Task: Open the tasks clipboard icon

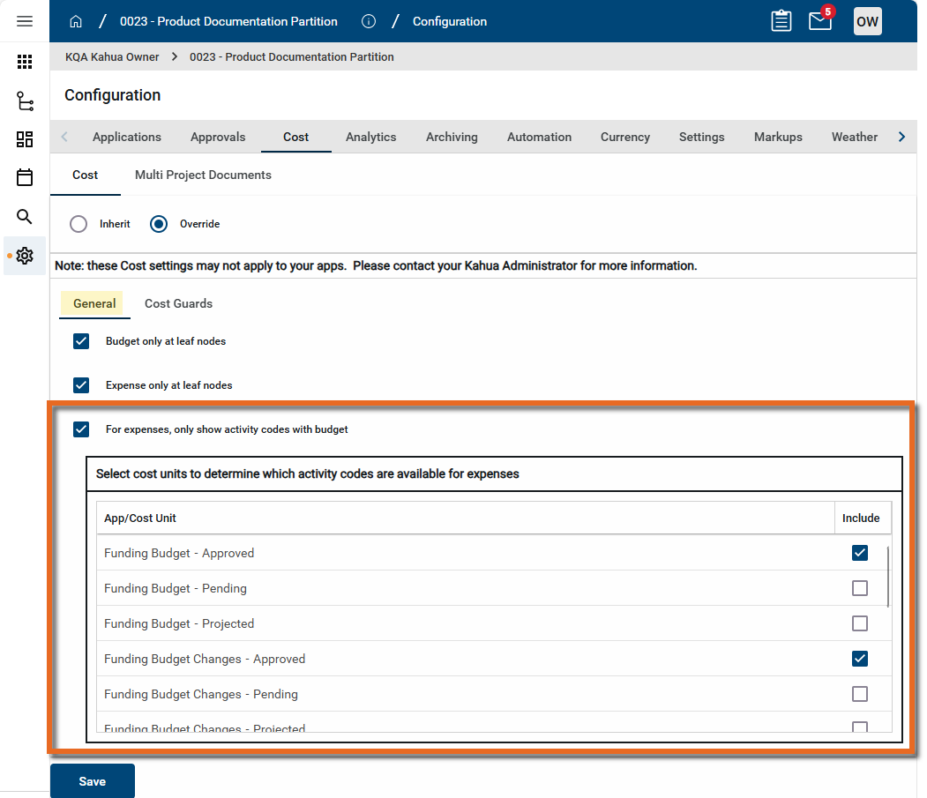Action: (x=781, y=21)
